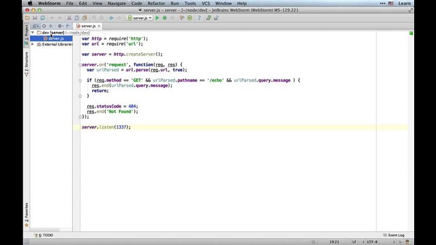436x245 pixels.
Task: Open the server.js run configuration dropdown
Action: click(140, 18)
